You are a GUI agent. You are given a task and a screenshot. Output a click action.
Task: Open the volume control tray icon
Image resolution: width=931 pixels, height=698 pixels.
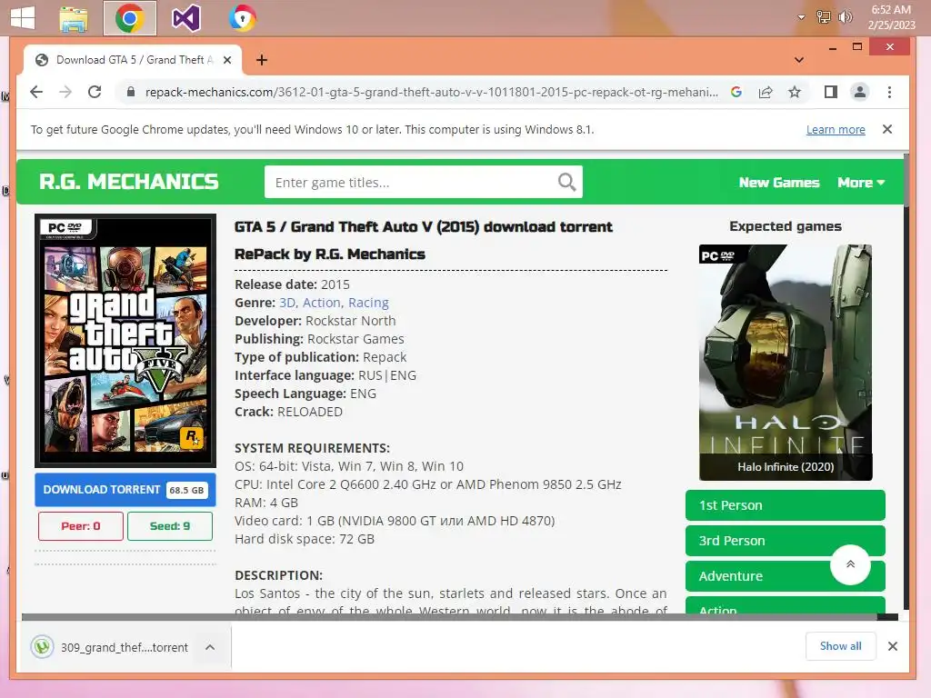coord(845,17)
